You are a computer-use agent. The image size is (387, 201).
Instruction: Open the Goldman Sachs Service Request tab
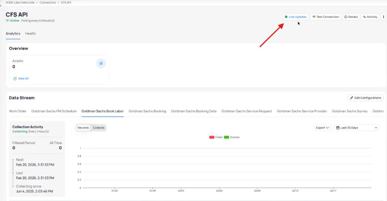point(246,111)
